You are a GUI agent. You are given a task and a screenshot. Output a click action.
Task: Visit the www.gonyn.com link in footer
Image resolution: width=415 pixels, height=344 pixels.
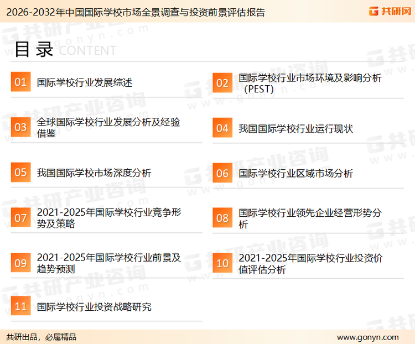pyautogui.click(x=367, y=337)
